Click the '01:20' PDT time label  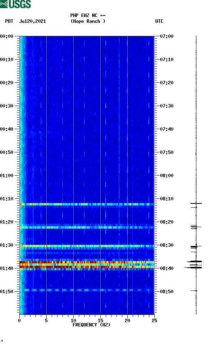[7, 222]
